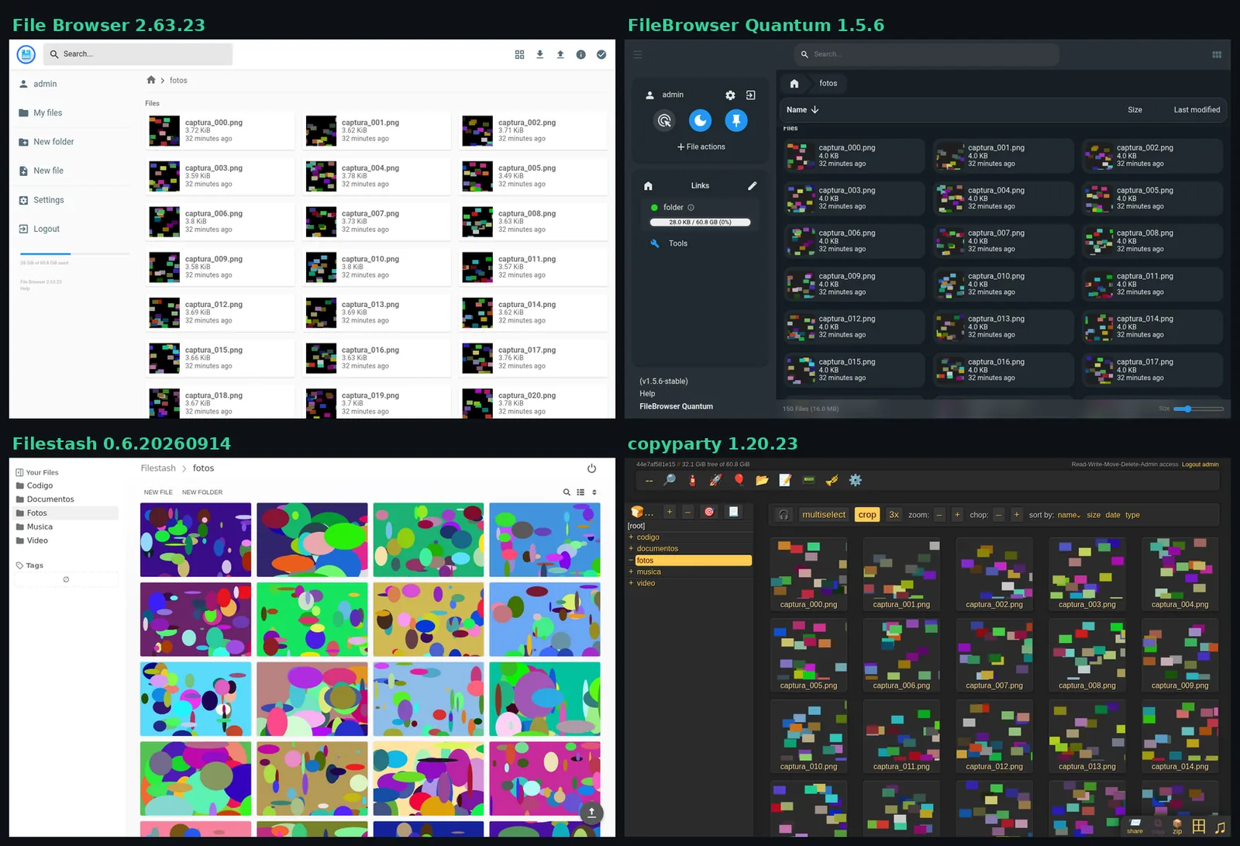Screen dimensions: 1240x846
Task: Expand the codigo folder in copyparty tree
Action: pyautogui.click(x=631, y=537)
